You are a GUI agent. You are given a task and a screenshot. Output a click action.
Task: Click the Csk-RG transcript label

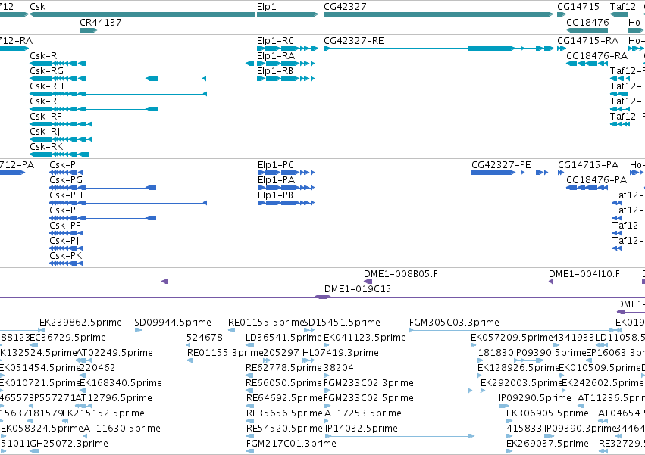pos(46,71)
